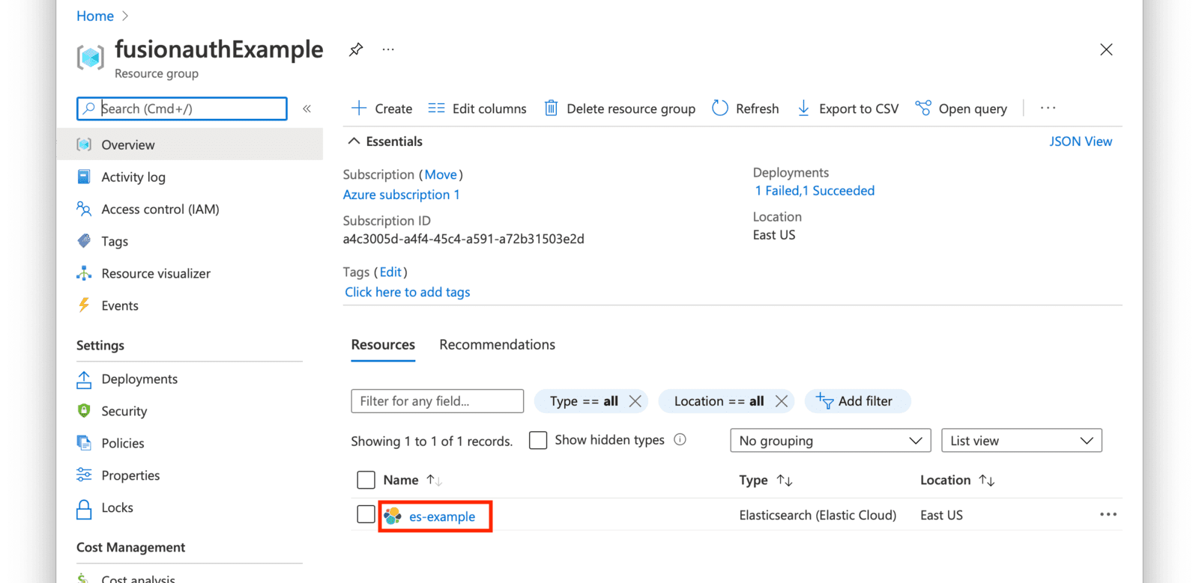Image resolution: width=1199 pixels, height=583 pixels.
Task: Open Properties in the sidebar
Action: (x=130, y=475)
